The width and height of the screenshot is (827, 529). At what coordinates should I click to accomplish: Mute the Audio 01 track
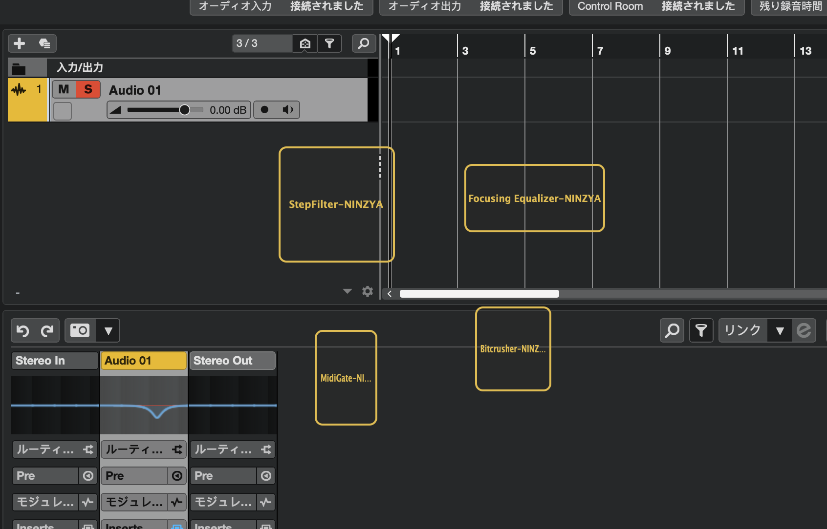tap(64, 89)
